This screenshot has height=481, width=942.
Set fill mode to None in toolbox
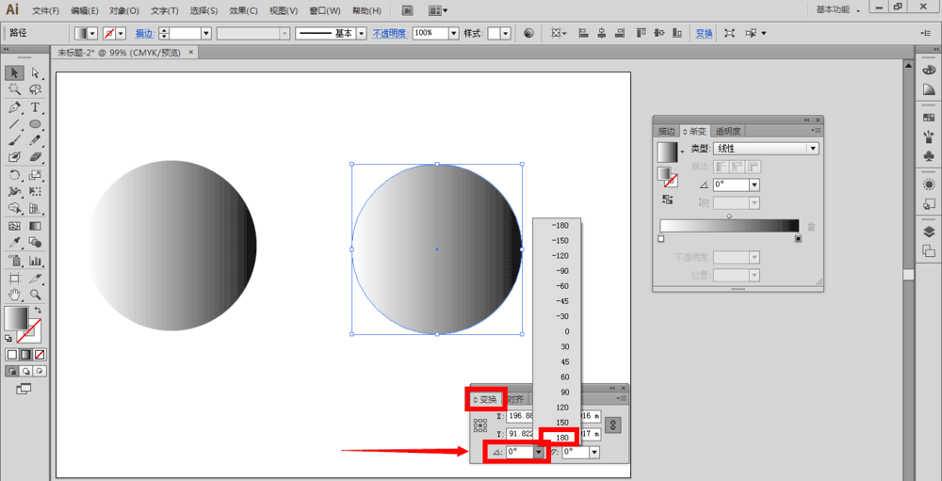click(41, 355)
